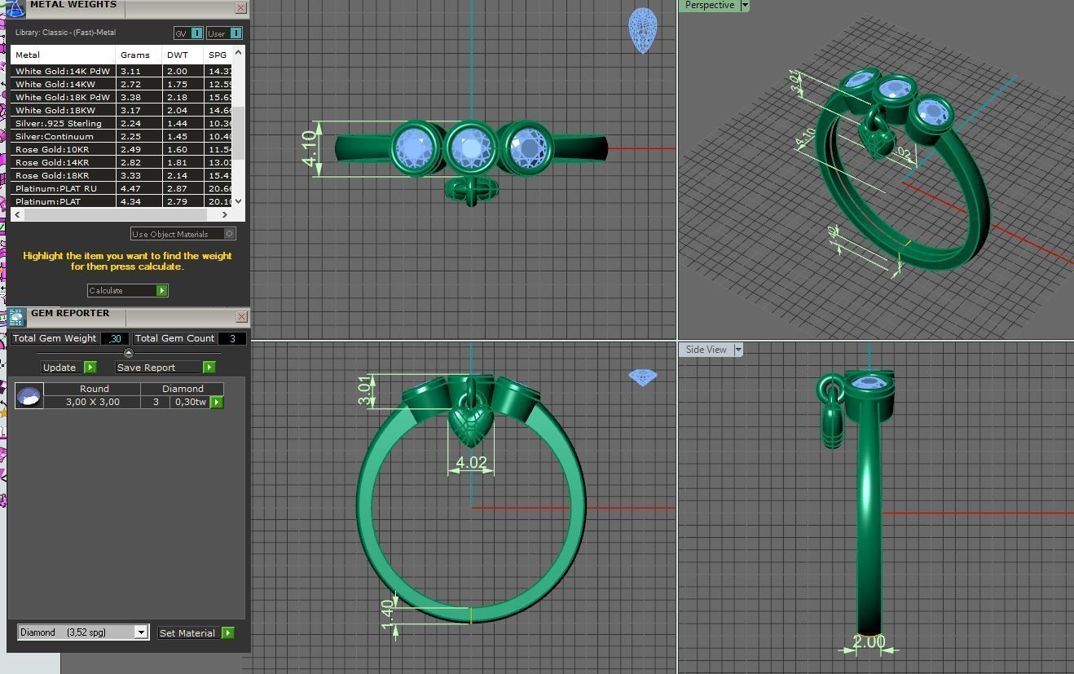Select the White Gold:18K PdW row
Screen dimensions: 1074x674
click(122, 97)
